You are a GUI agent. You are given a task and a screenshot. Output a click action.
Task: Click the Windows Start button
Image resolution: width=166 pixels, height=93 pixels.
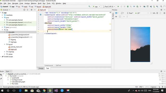[2, 90]
